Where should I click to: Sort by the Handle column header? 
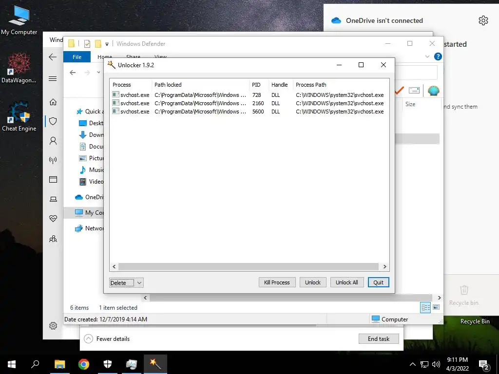tap(281, 85)
